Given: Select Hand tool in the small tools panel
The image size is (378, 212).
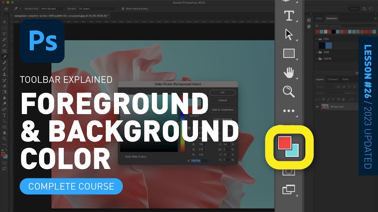Looking at the screenshot, I should click(4, 133).
